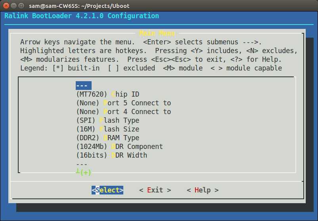Open Port 4 Connect to setting
Image resolution: width=318 pixels, height=221 pixels.
coord(123,112)
